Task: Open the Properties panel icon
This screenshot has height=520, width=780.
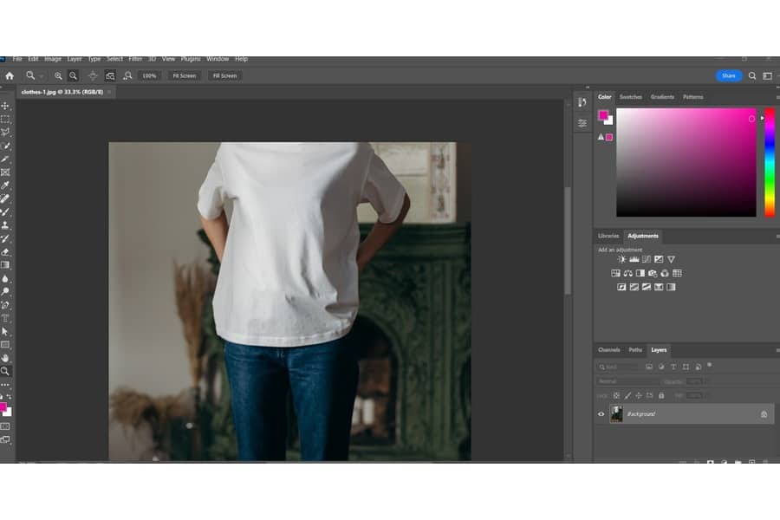Action: [582, 123]
